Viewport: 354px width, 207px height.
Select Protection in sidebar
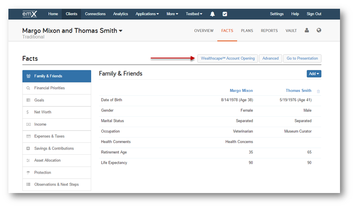pos(57,173)
